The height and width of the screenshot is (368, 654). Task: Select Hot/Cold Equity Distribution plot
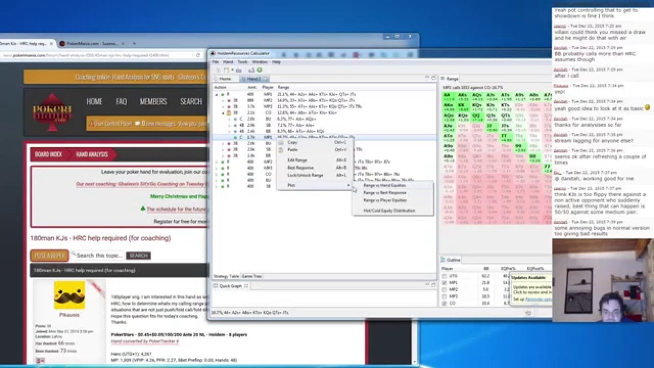click(389, 210)
